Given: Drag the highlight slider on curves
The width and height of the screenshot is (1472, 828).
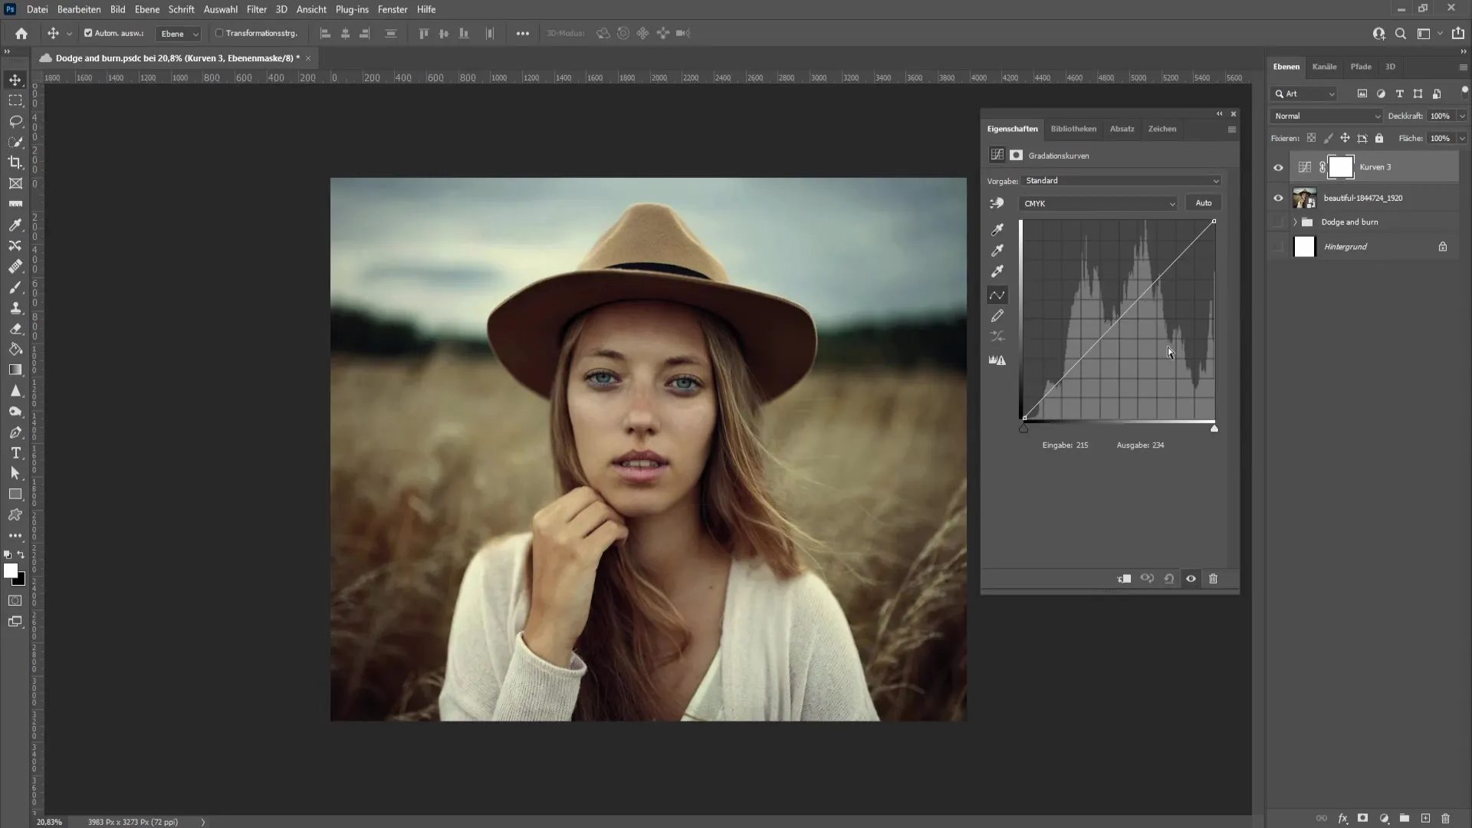Looking at the screenshot, I should (1213, 428).
